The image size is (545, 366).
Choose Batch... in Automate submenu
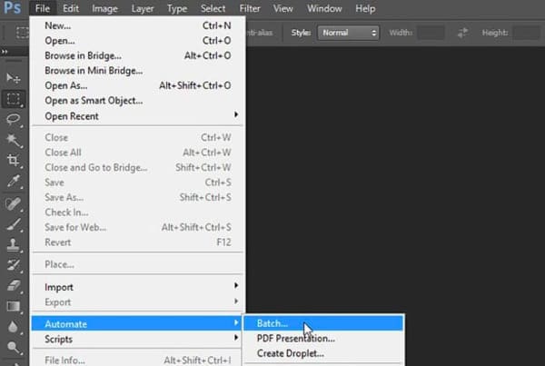(323, 323)
